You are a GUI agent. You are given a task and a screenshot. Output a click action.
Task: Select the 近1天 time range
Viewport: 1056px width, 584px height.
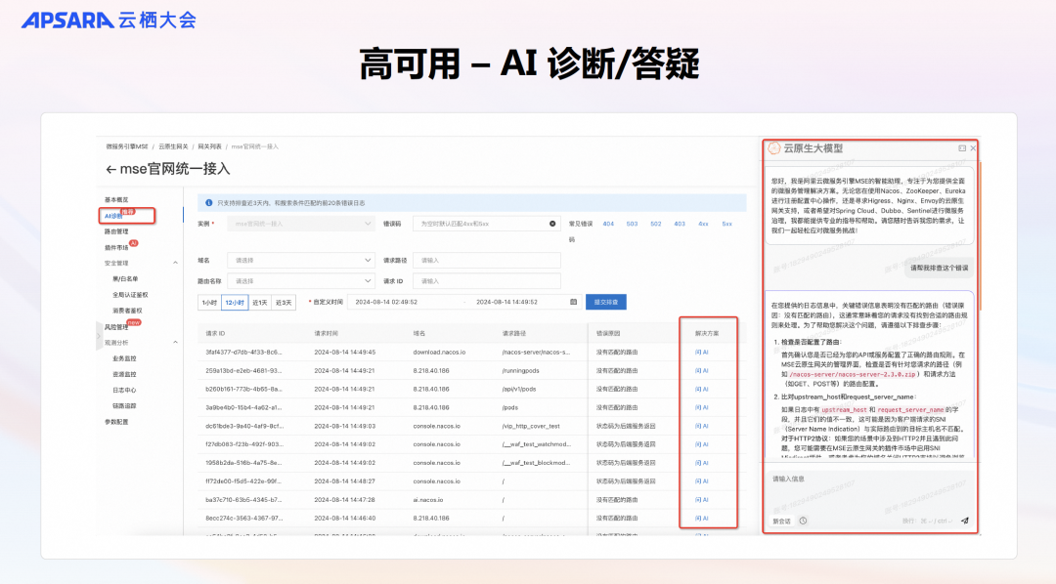tap(260, 303)
